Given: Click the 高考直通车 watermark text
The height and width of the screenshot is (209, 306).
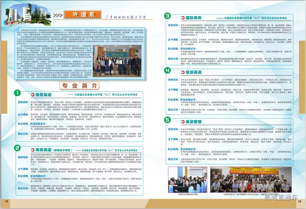Looking at the screenshot, I should tap(280, 198).
